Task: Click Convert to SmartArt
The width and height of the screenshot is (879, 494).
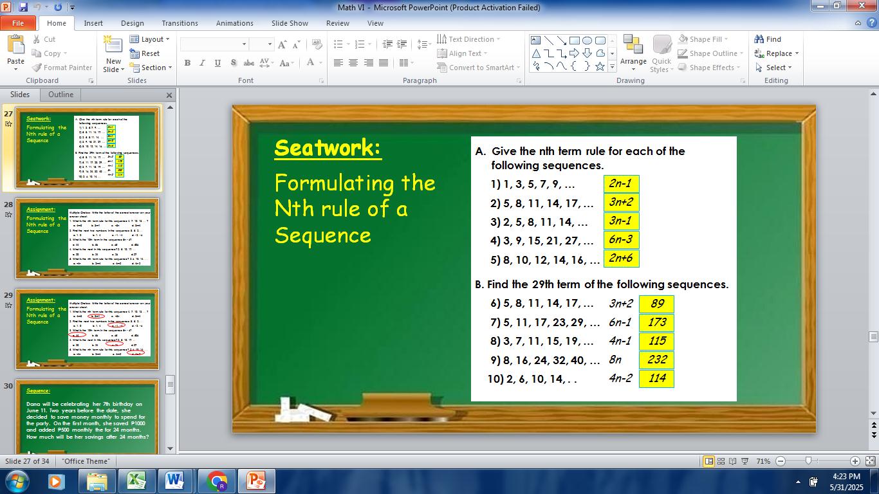Action: (479, 68)
